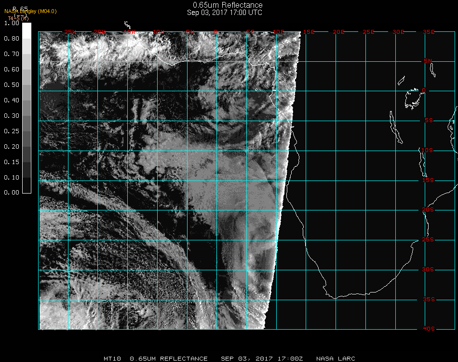The image size is (458, 362).
Task: Click the 'NASA Langley (M04.0)' label
Action: coord(30,12)
